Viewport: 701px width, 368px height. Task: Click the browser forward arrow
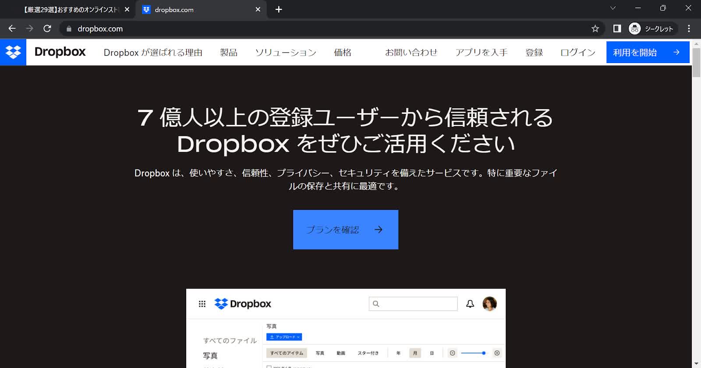coord(29,28)
